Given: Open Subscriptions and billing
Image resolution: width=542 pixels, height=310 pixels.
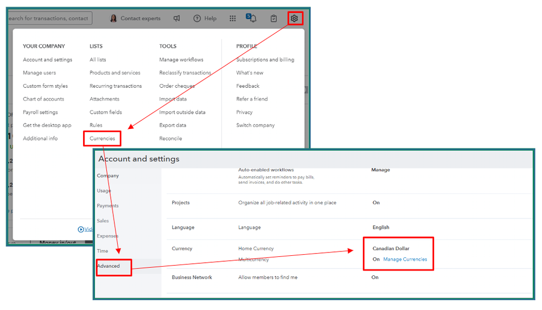Looking at the screenshot, I should click(265, 60).
